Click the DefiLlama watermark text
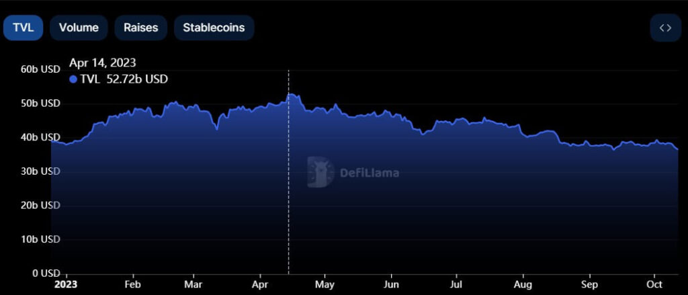688x295 pixels. [x=368, y=173]
